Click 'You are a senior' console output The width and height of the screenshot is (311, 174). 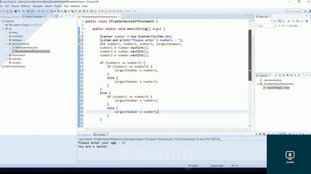tap(93, 146)
